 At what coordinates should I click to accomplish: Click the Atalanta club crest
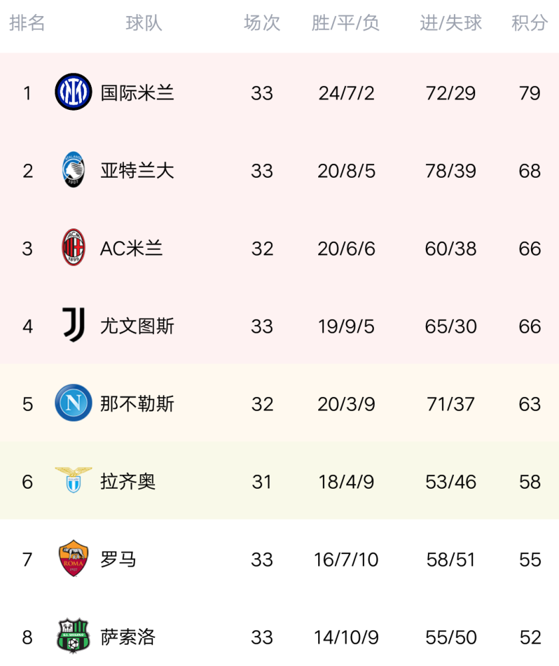pyautogui.click(x=73, y=170)
